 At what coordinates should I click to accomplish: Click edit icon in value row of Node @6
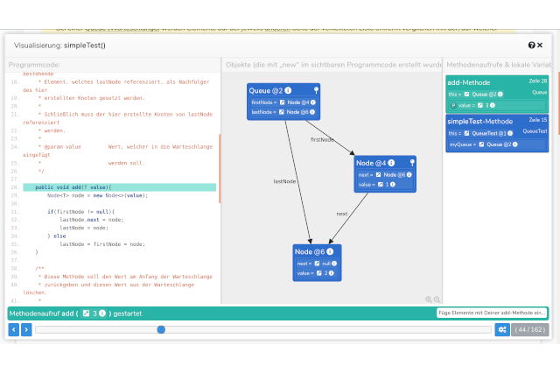click(x=318, y=273)
